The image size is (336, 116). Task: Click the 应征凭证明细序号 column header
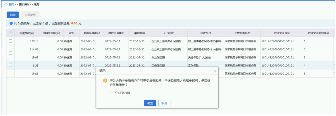[x=318, y=33]
